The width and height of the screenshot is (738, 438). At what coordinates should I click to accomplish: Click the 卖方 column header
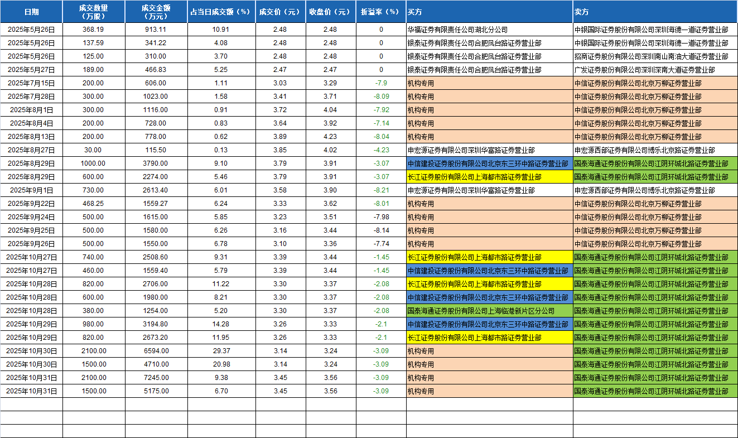click(655, 11)
